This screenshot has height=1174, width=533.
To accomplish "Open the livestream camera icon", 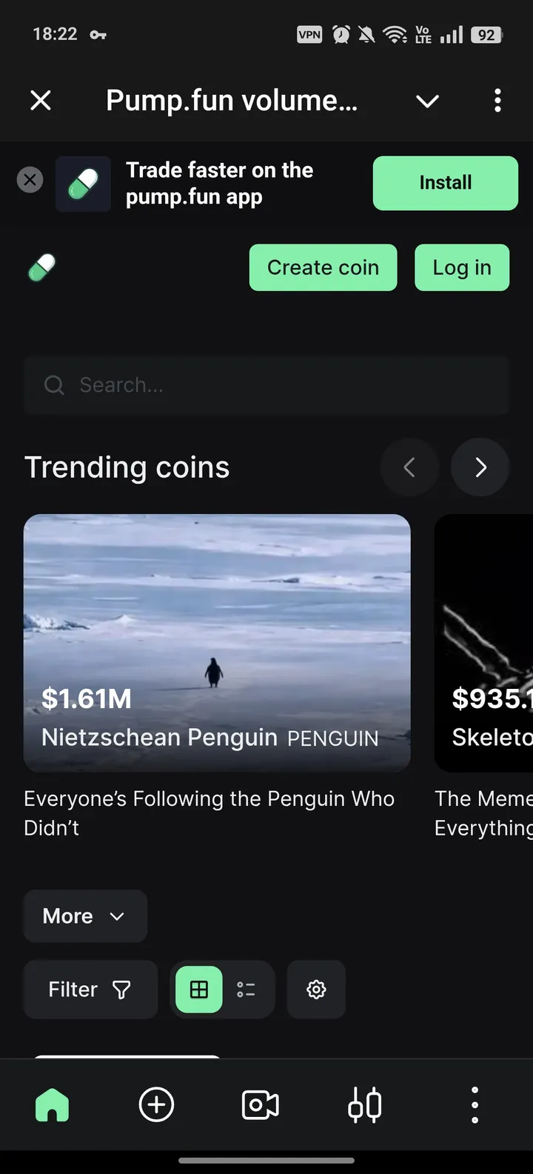I will pos(260,1105).
